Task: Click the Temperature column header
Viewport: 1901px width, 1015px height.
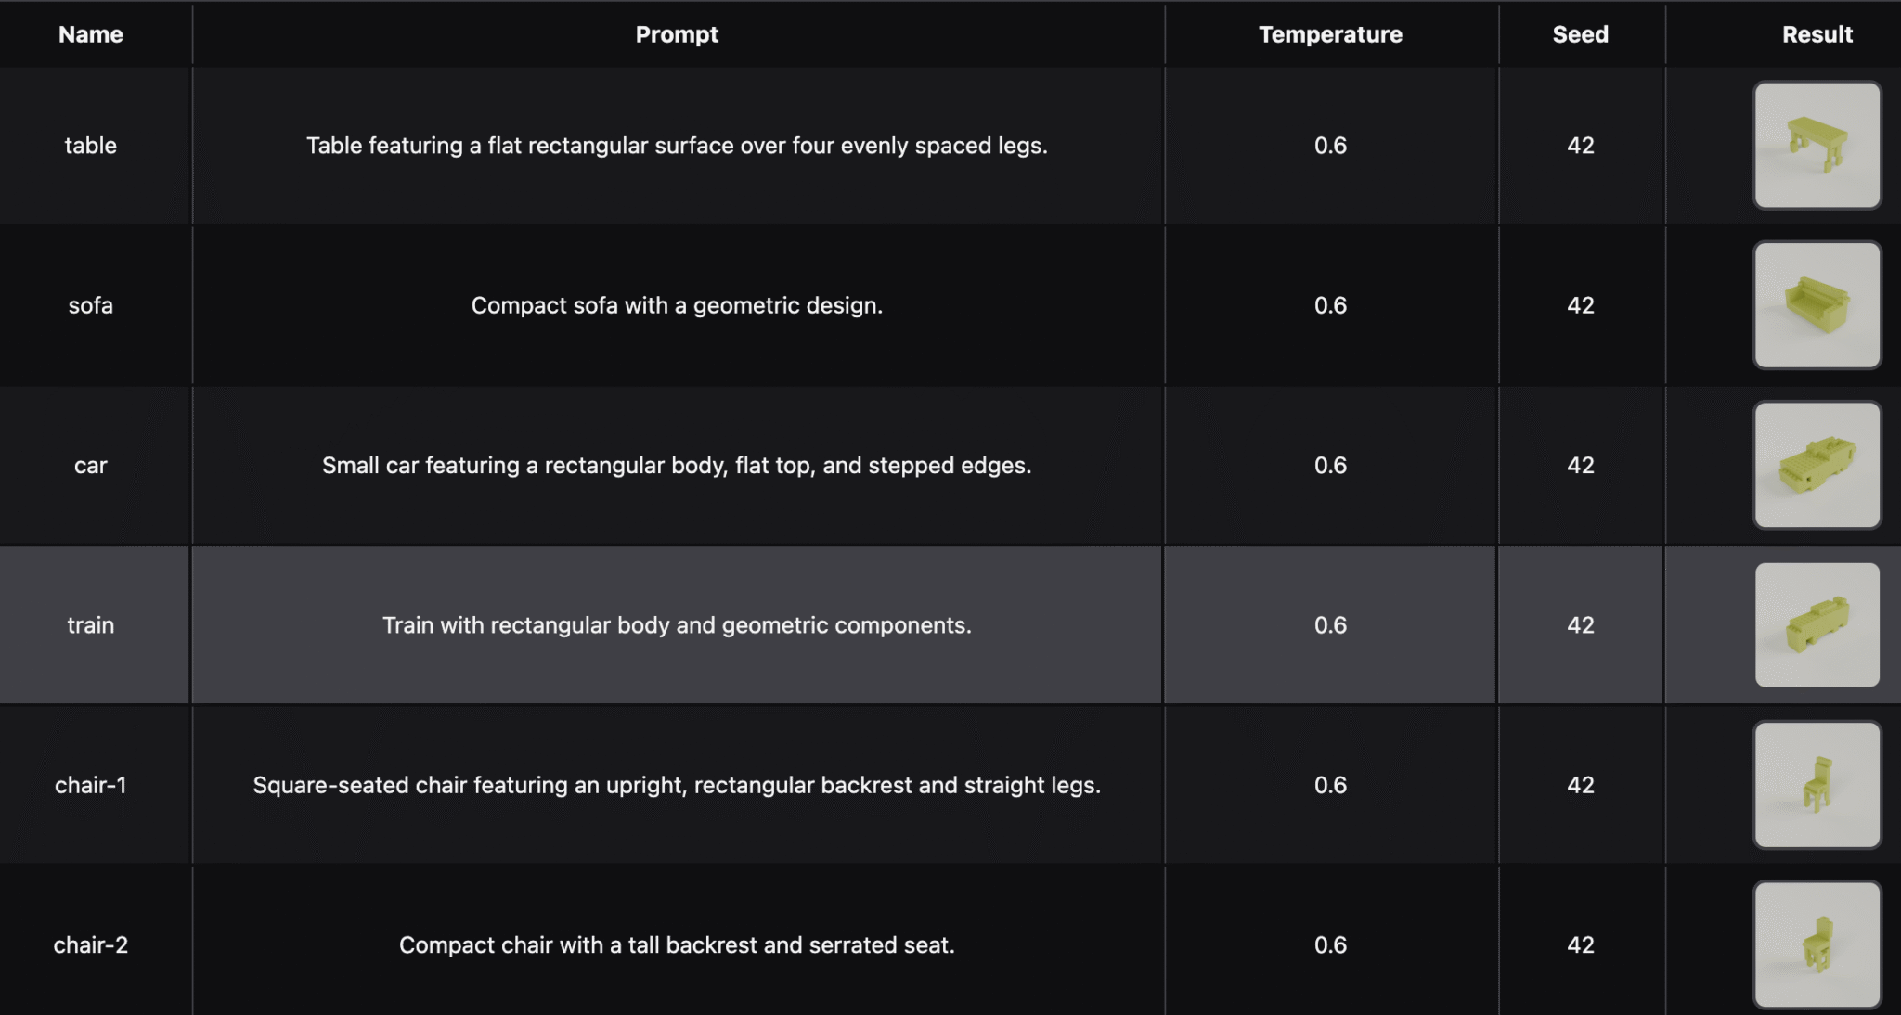Action: click(x=1330, y=34)
